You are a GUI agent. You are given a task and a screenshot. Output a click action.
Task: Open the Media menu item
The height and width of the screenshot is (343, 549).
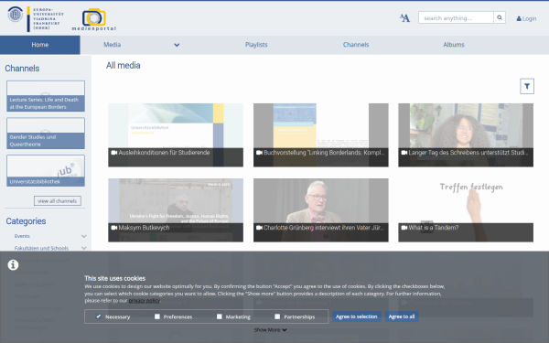112,45
